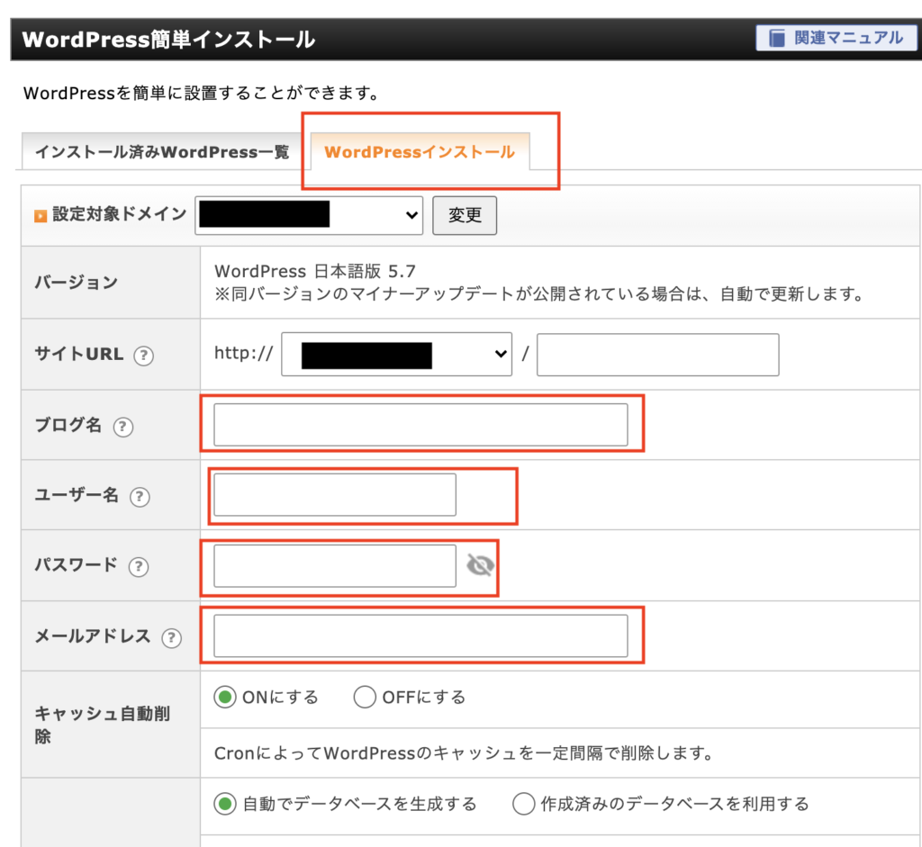Click the WordPressを簡単に設置することができます text
This screenshot has width=922, height=847.
tap(202, 93)
